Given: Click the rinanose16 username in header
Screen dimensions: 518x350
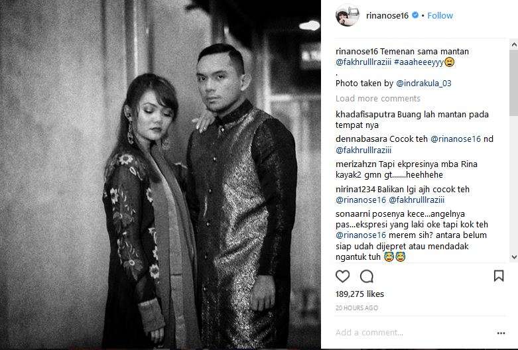Looking at the screenshot, I should pos(387,15).
